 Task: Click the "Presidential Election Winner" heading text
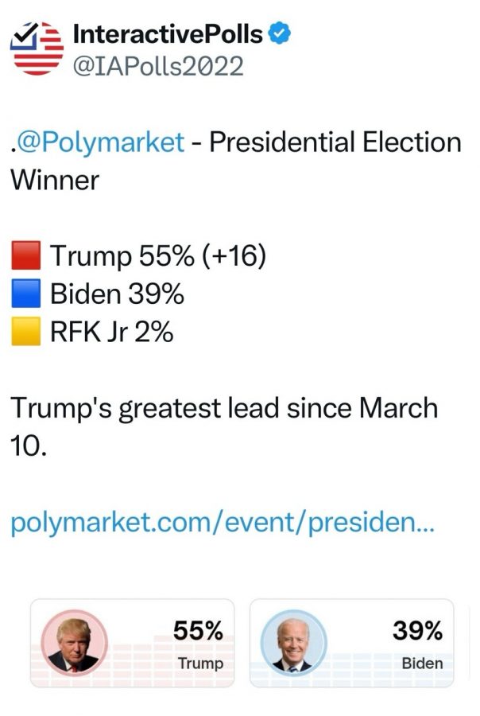334,142
